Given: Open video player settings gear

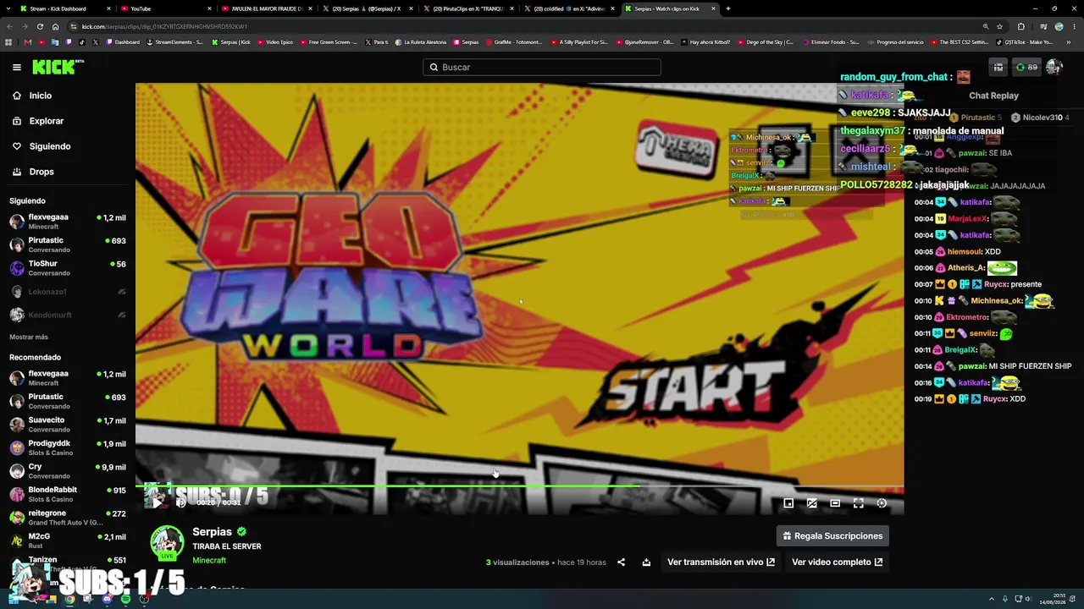Looking at the screenshot, I should tap(882, 503).
